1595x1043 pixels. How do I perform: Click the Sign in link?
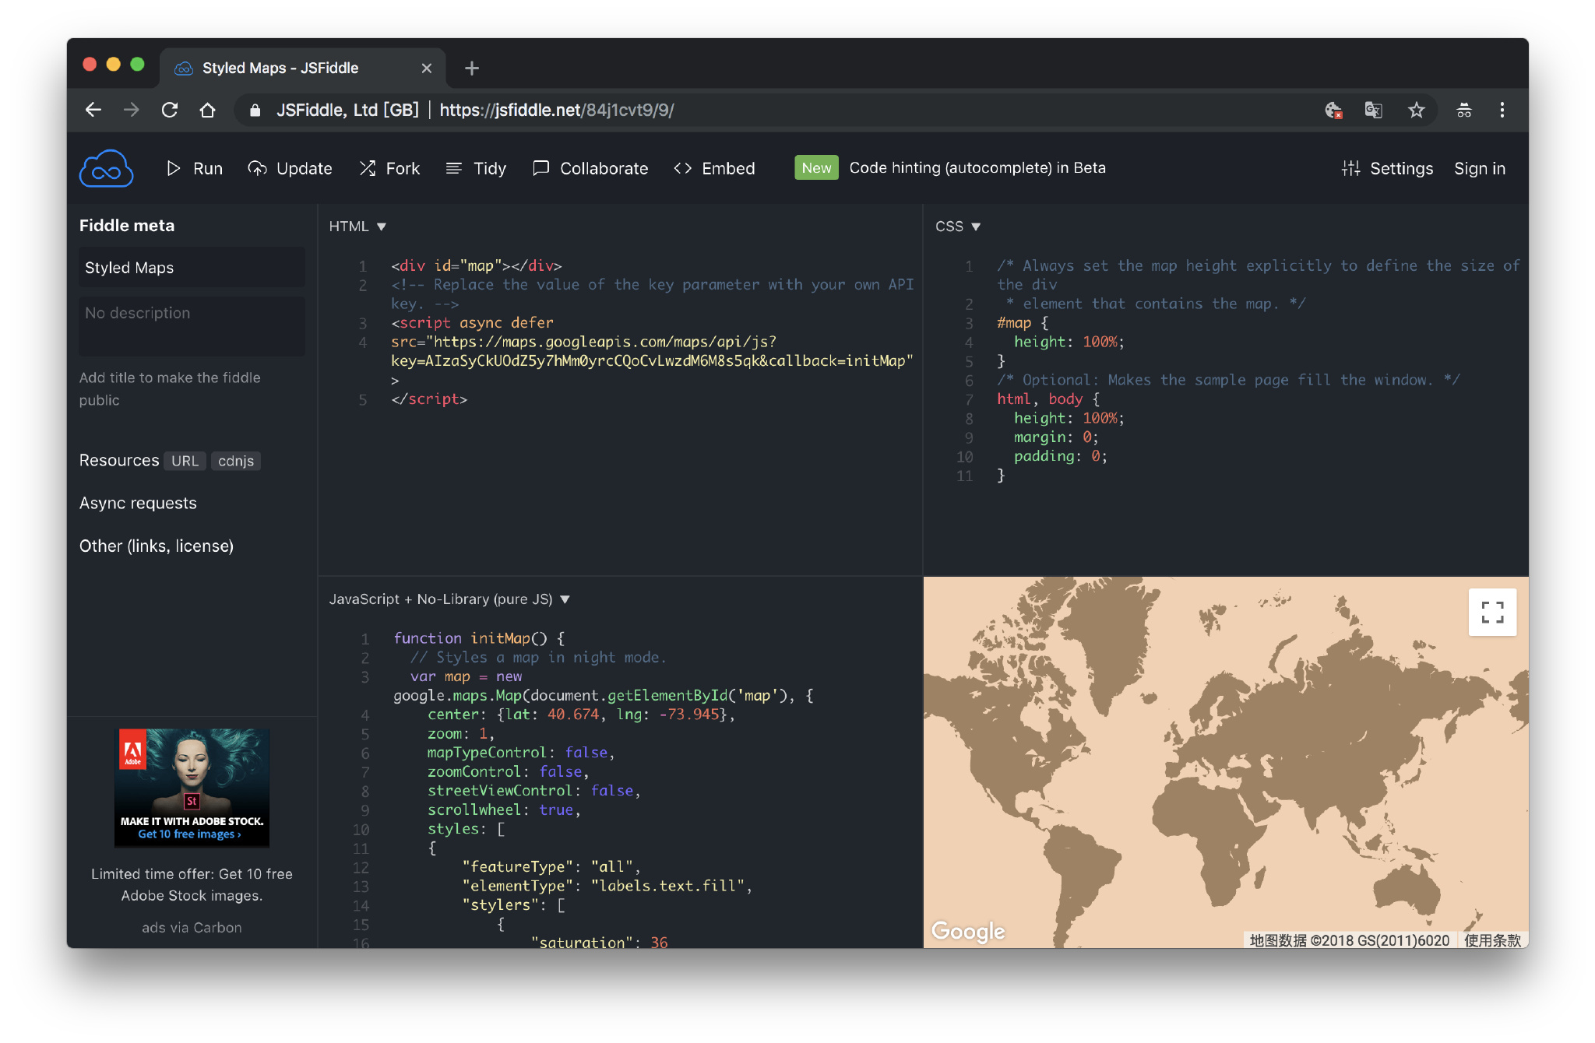pos(1479,168)
